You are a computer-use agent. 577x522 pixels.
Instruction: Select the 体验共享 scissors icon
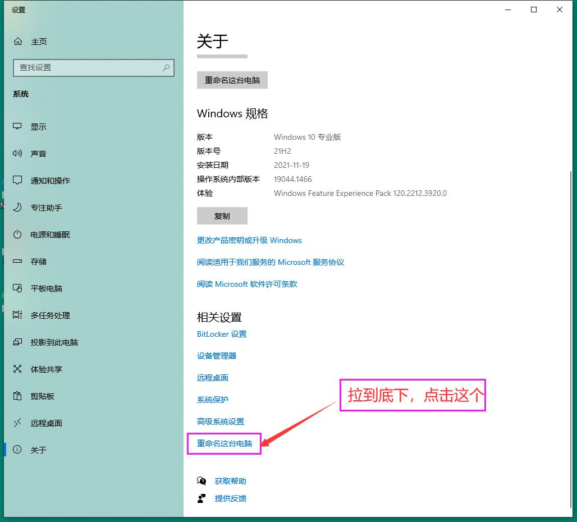pyautogui.click(x=17, y=369)
